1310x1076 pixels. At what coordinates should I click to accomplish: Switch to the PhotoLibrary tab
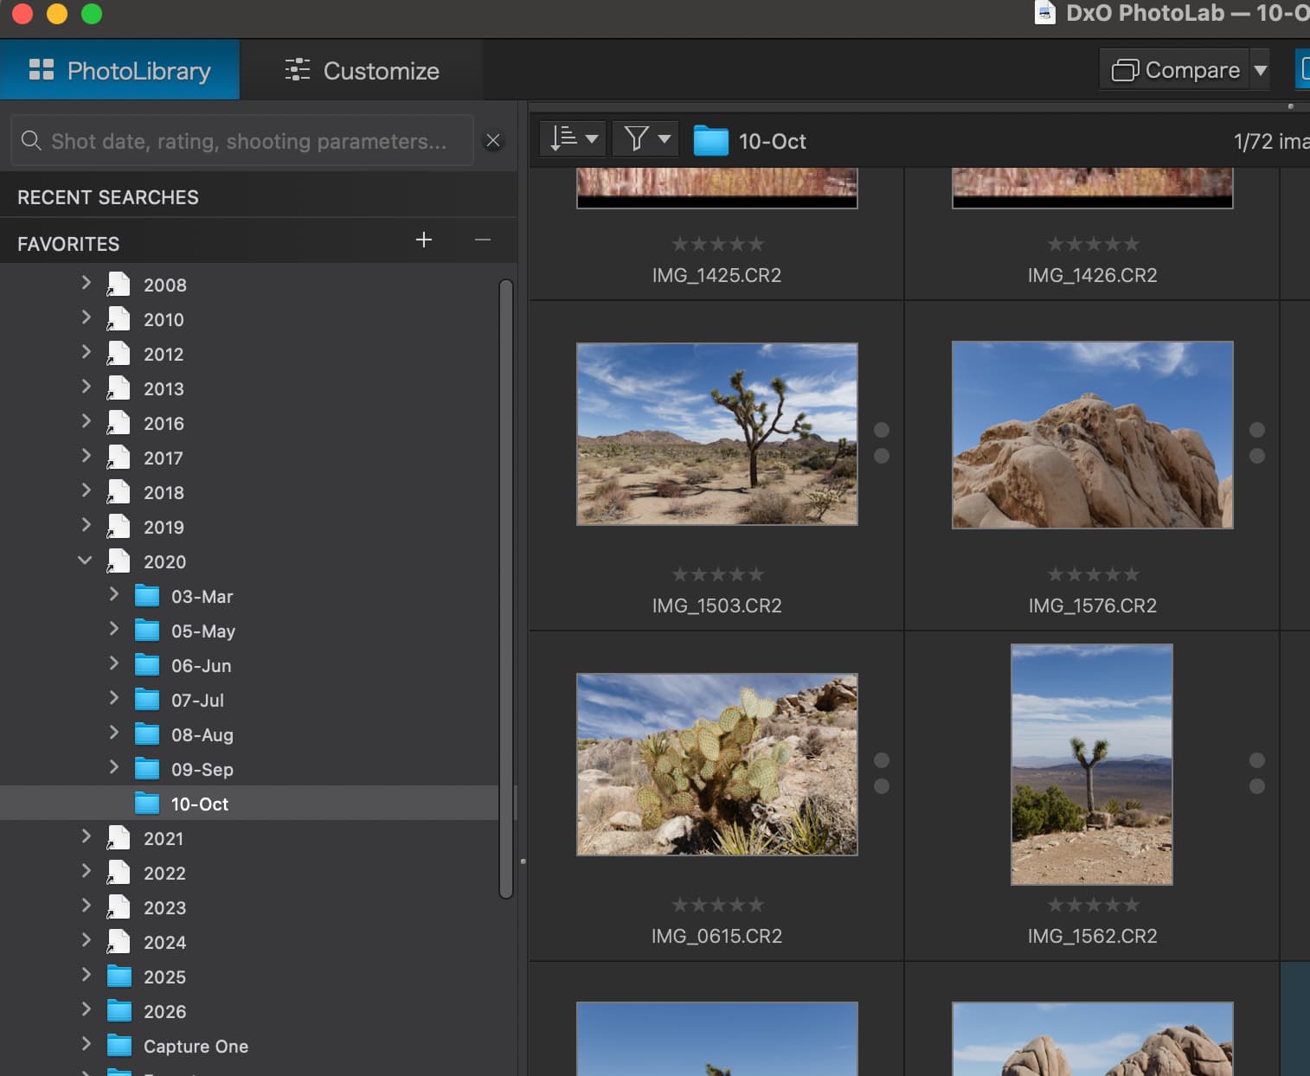coord(120,71)
